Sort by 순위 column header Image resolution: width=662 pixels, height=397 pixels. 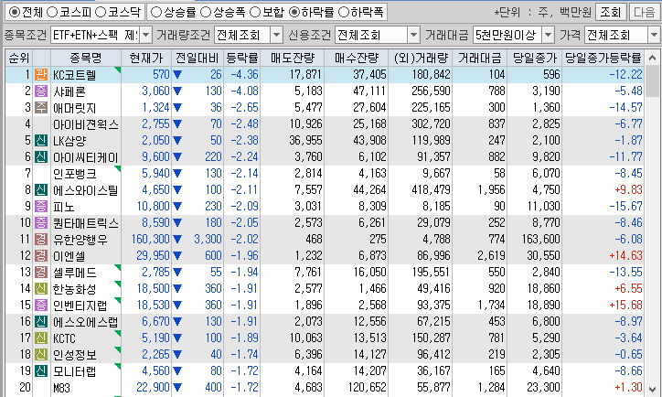19,58
